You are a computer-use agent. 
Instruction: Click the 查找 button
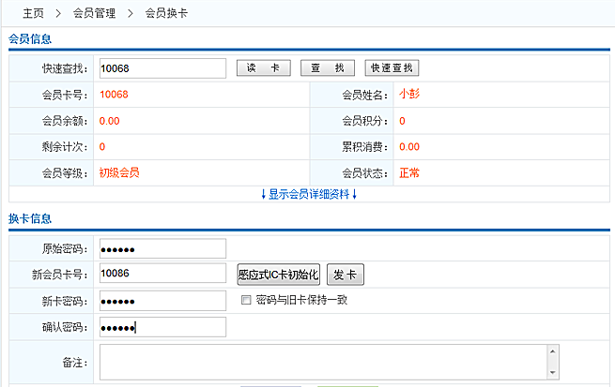tap(328, 68)
